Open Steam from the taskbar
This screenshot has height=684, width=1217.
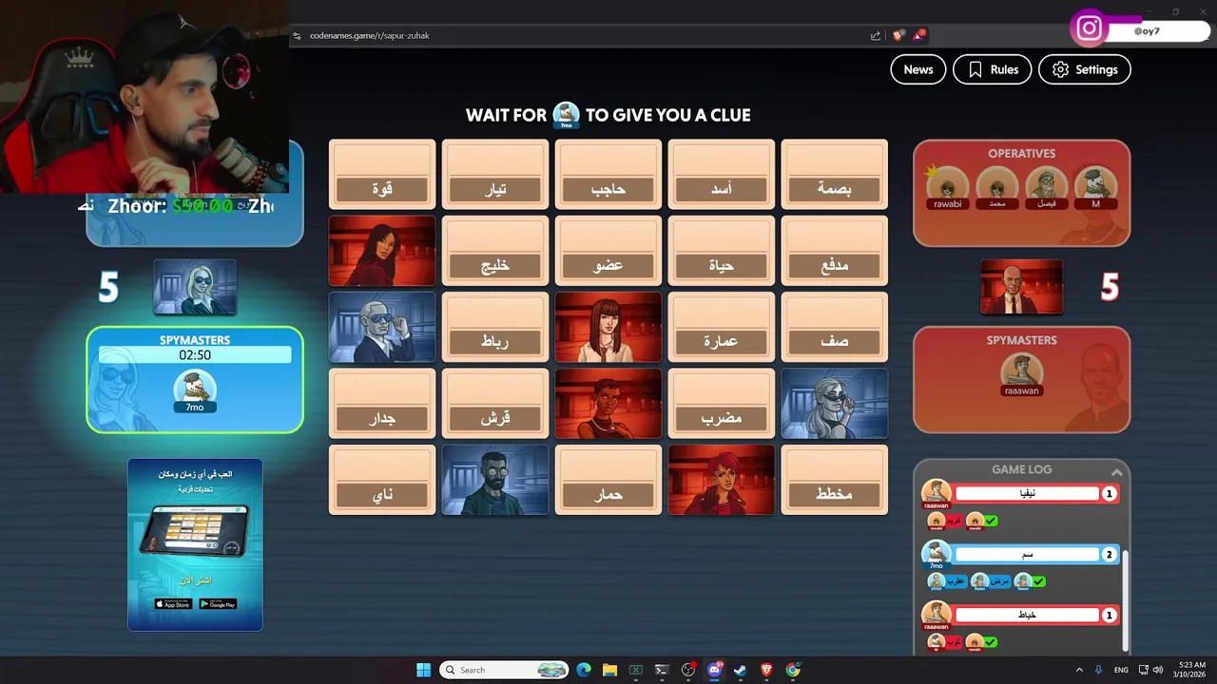click(741, 670)
